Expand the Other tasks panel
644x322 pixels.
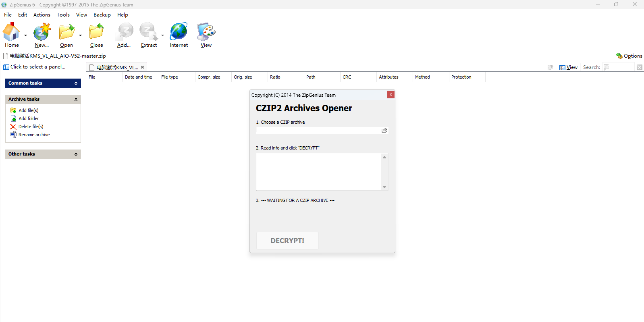[x=76, y=154]
